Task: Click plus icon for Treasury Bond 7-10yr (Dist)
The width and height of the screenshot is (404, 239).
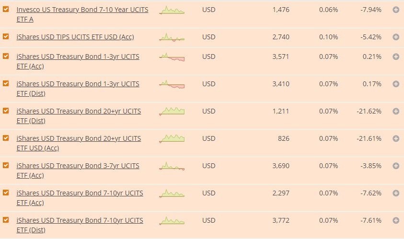Action: tap(396, 220)
